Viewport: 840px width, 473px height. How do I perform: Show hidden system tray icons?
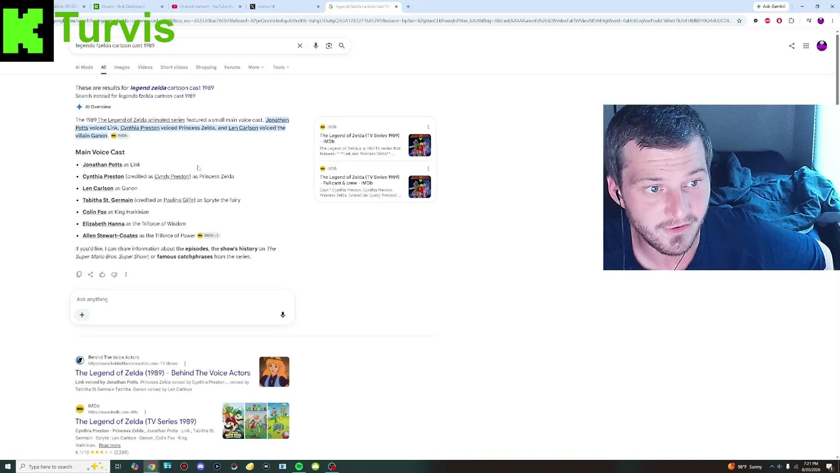772,466
